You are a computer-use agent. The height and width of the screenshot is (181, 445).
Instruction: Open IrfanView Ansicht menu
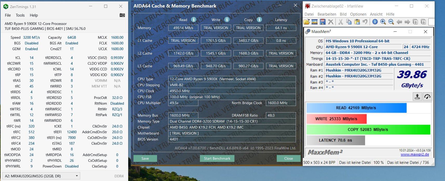point(376,14)
